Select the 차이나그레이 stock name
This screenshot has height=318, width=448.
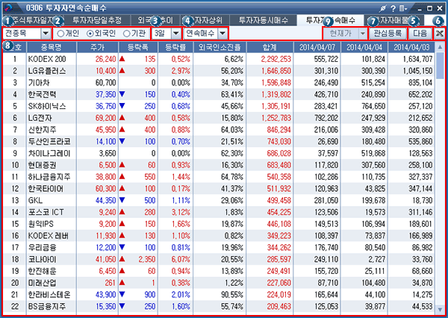pos(49,154)
